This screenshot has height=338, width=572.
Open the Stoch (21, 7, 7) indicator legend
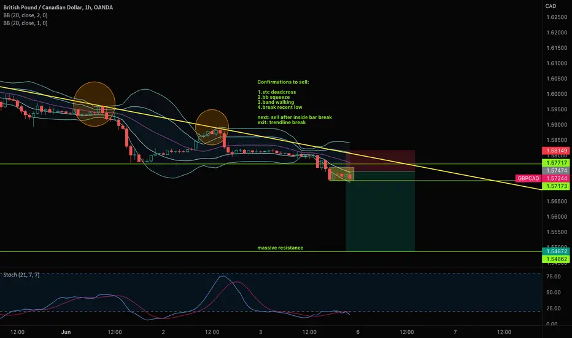[21, 275]
